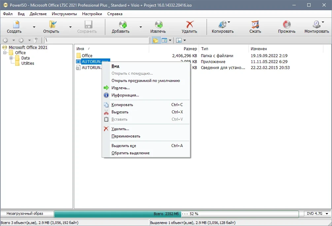Image resolution: width=332 pixels, height=226 pixels.
Task: Click the Office folder icon in file list
Action: [x=79, y=56]
